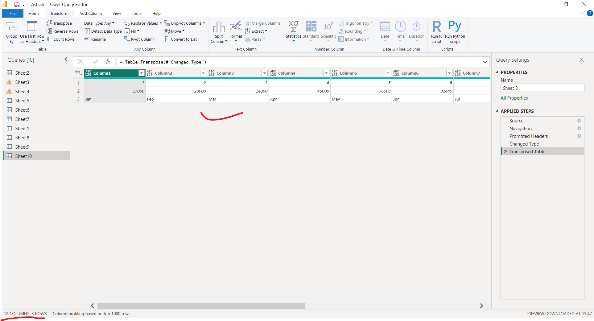Select the Sheet5 query
594x321 pixels.
22,101
